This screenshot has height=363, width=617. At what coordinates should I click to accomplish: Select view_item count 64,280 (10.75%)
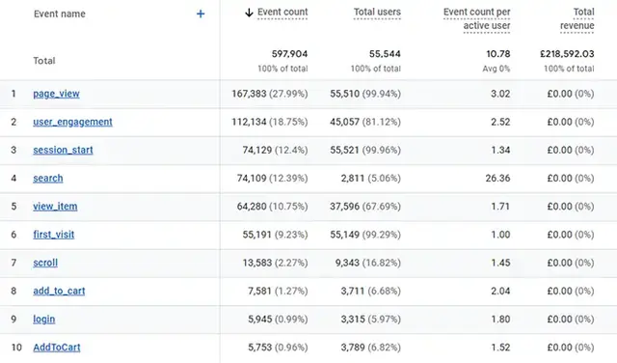click(x=272, y=207)
